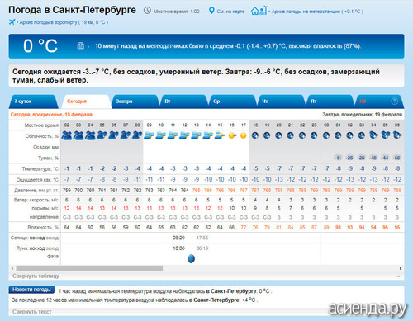Image resolution: width=413 pixels, height=321 pixels.
Task: Click the clear night icon for hour 00 Monday
Action: coord(326,135)
